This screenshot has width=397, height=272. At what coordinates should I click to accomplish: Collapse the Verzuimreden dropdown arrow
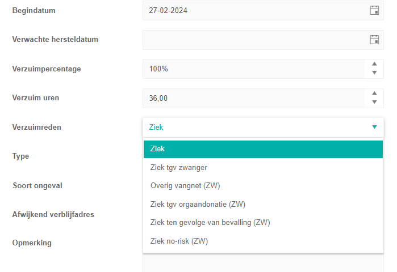(x=374, y=127)
